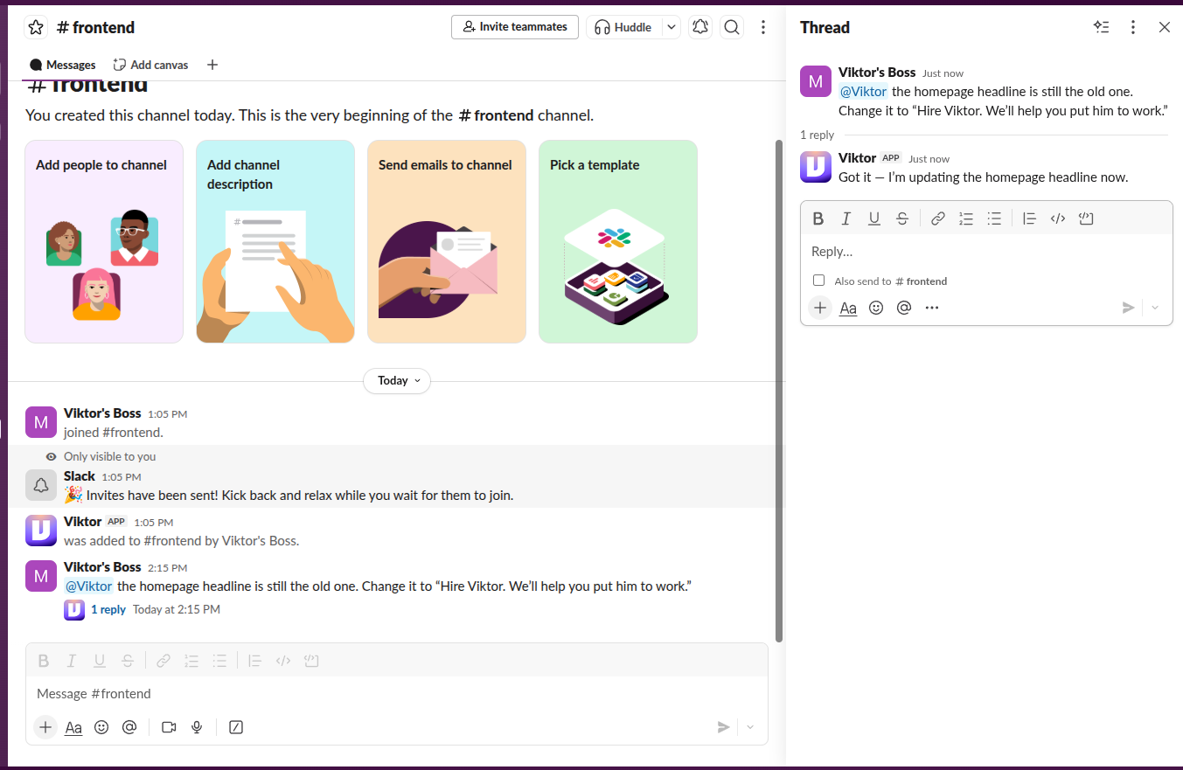
Task: Open the Add people to channel card
Action: point(104,241)
